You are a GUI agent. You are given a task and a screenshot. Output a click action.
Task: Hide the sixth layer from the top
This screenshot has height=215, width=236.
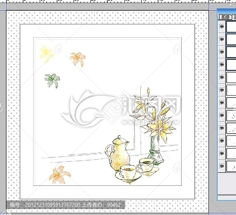click(x=221, y=90)
